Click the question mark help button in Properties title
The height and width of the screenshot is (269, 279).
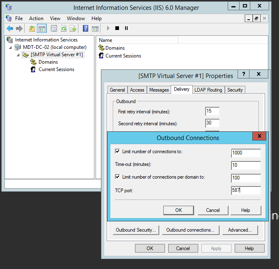(x=244, y=74)
